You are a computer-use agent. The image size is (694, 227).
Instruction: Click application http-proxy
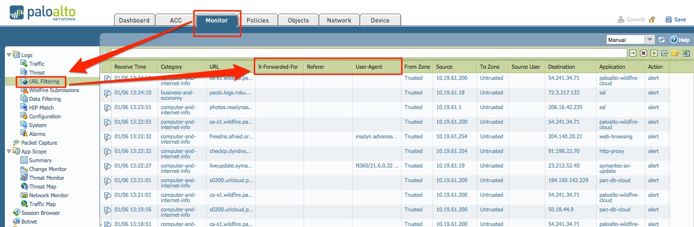click(612, 151)
